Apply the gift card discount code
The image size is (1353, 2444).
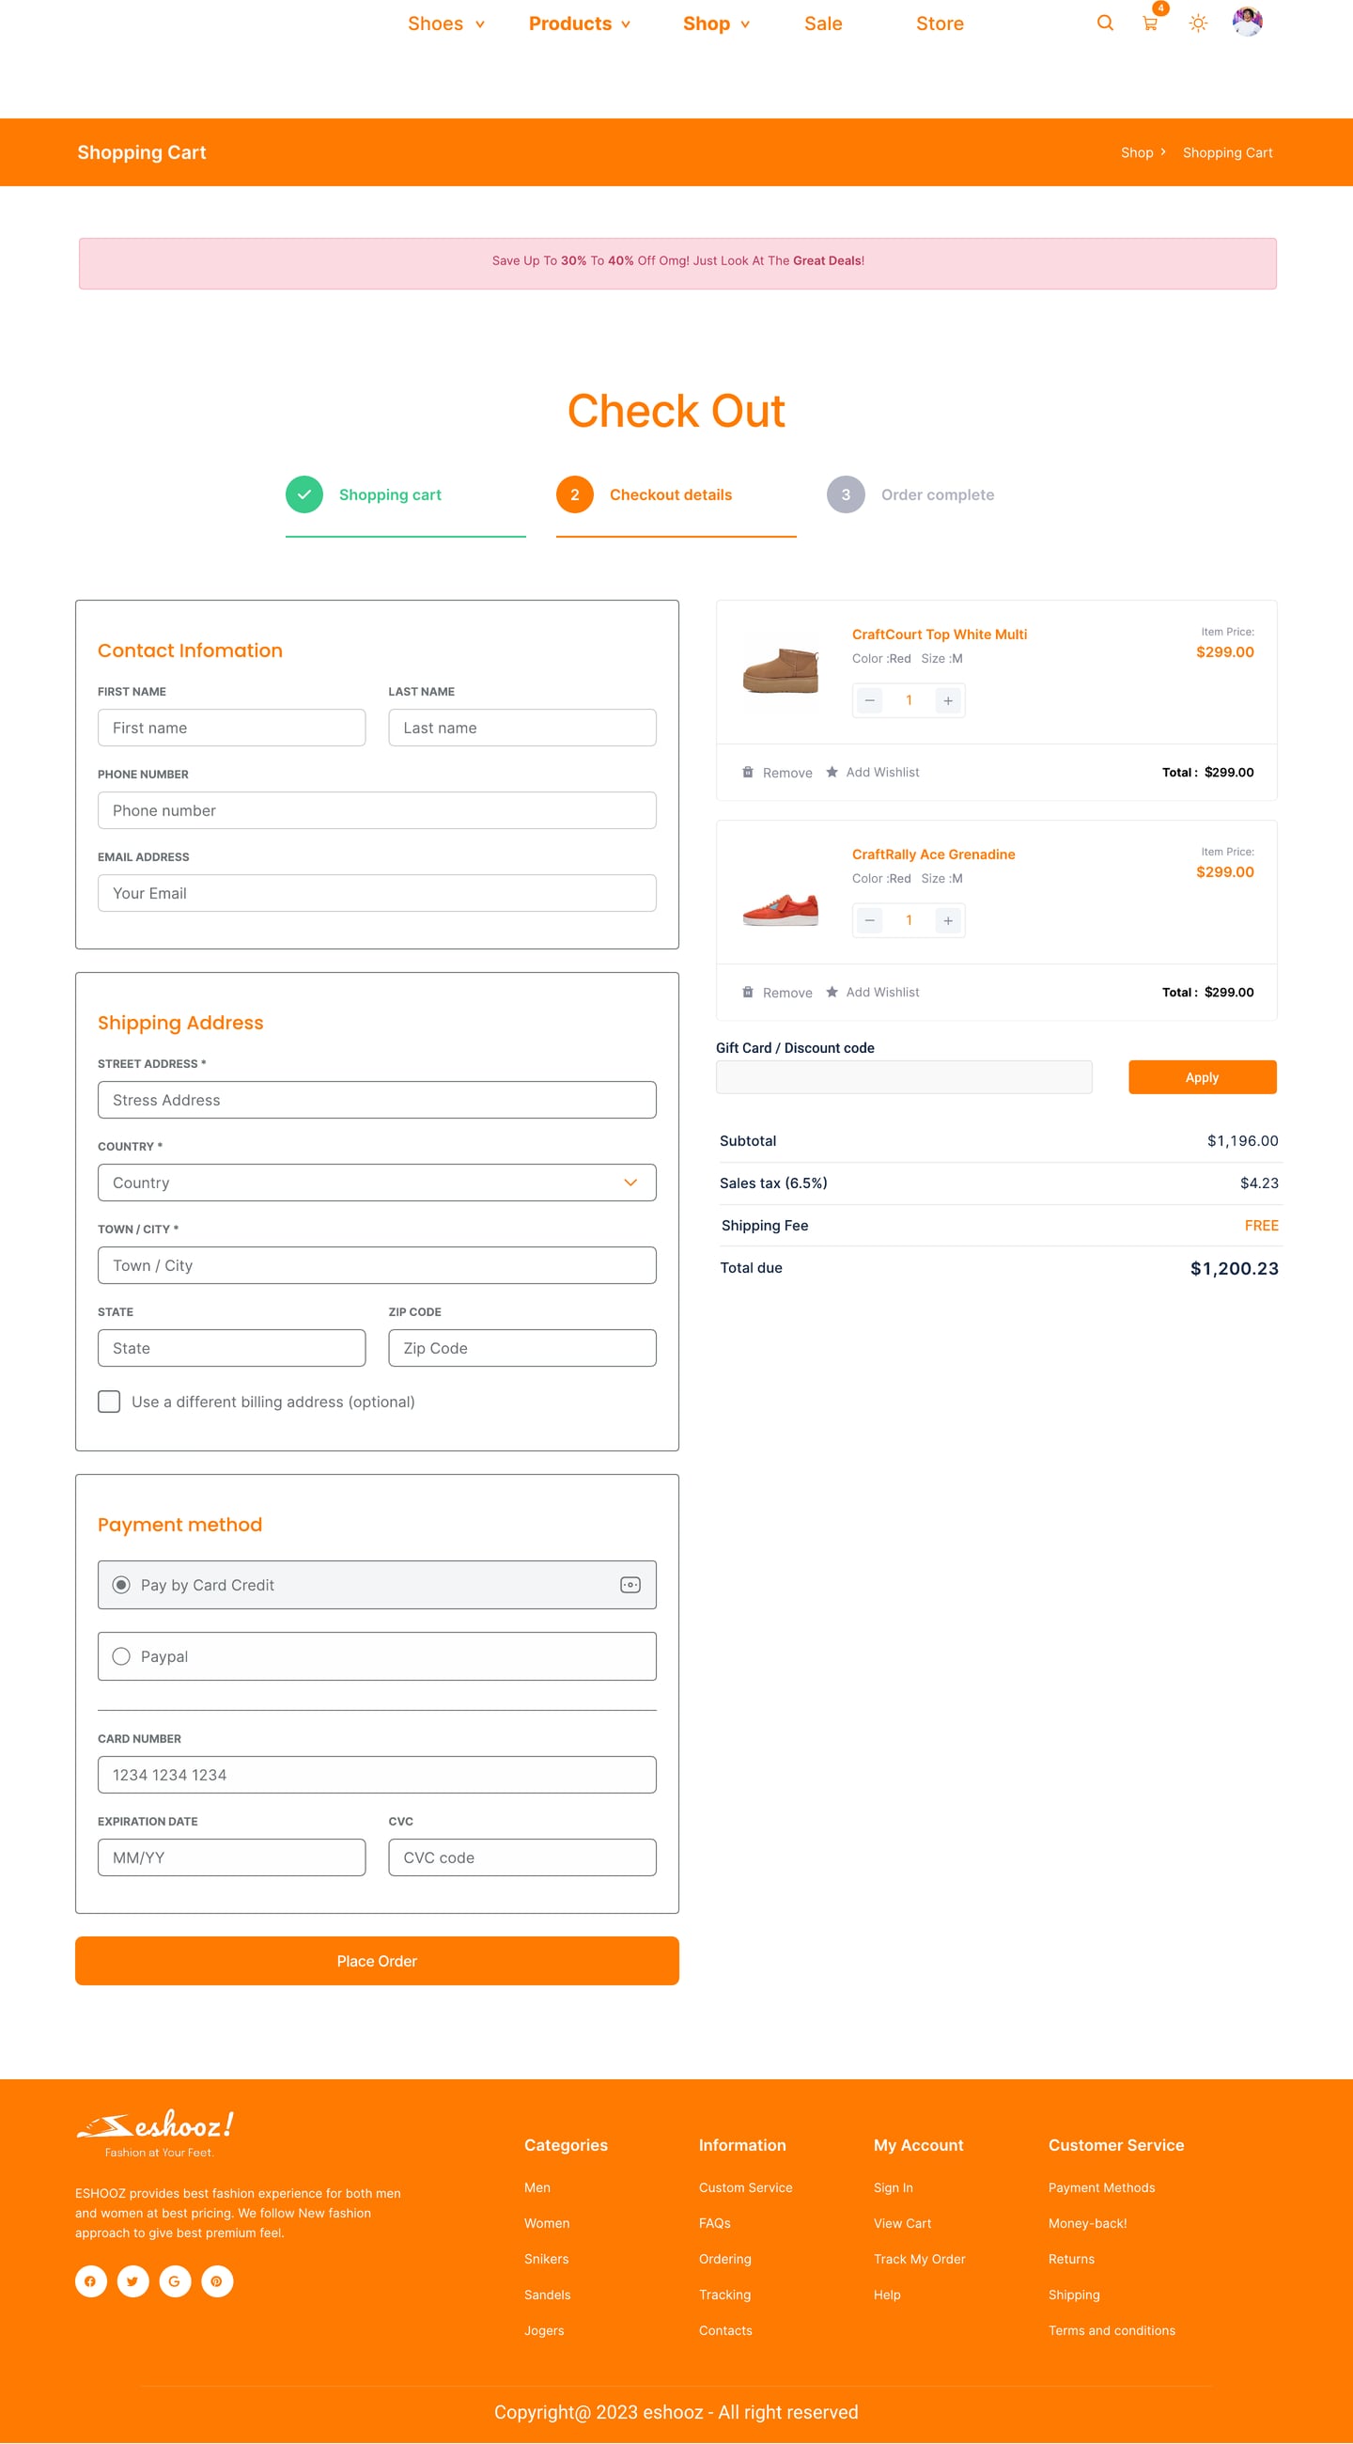point(1202,1077)
